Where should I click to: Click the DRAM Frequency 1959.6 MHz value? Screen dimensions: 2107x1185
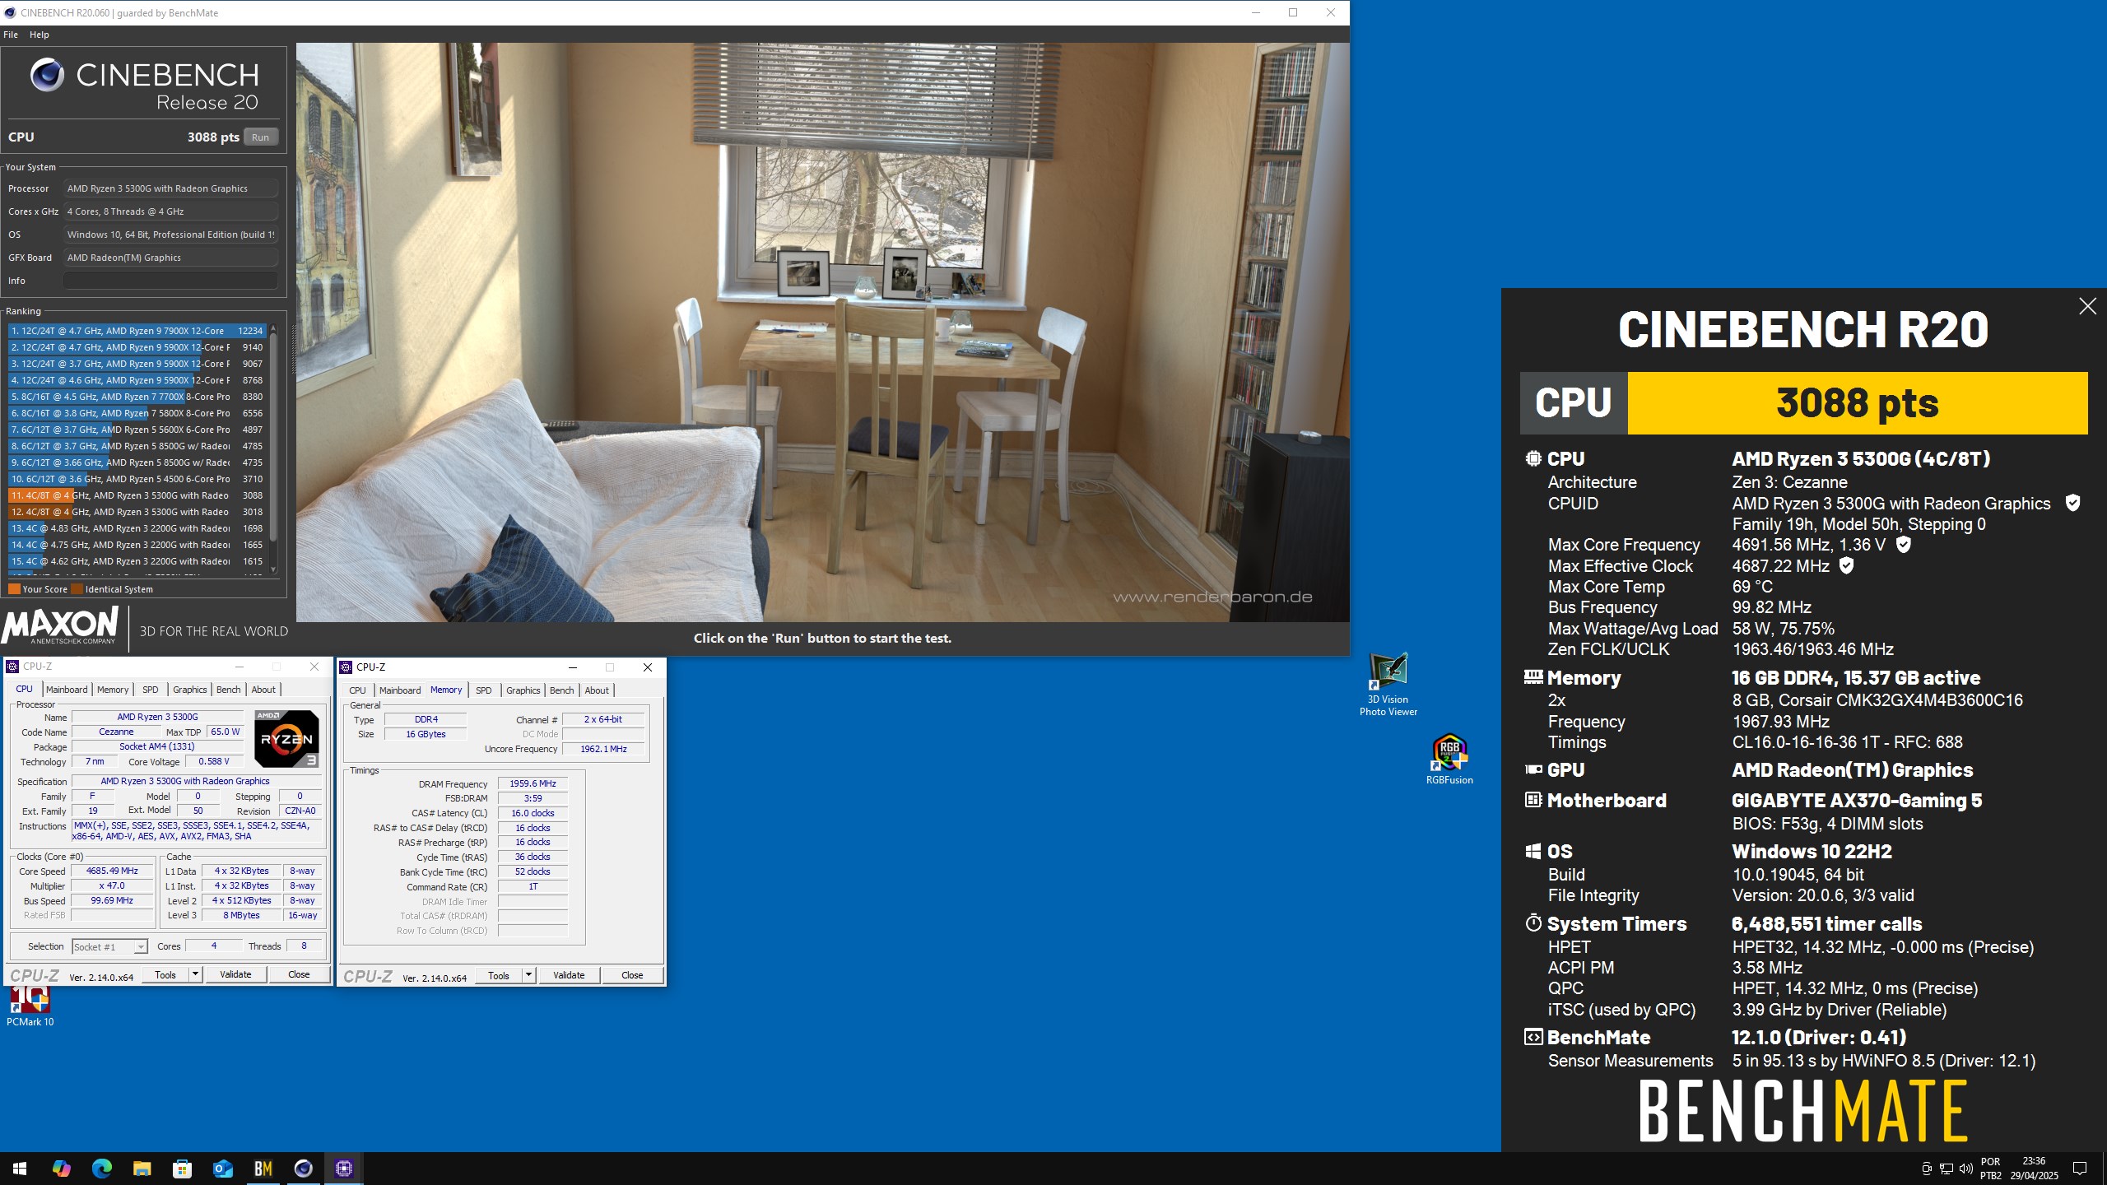(x=533, y=783)
